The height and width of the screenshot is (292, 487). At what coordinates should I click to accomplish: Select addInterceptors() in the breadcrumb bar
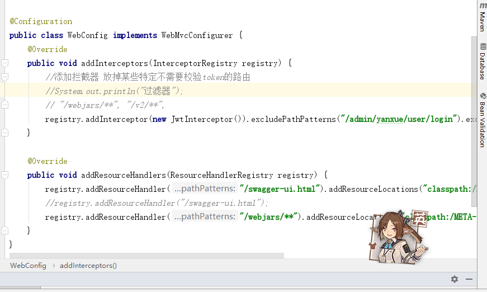pos(88,266)
